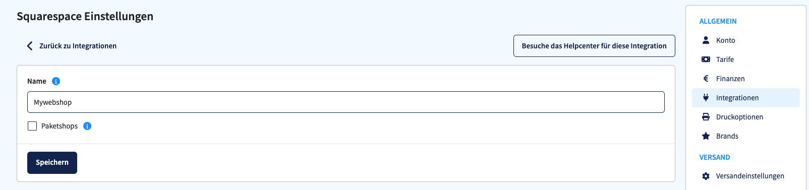
Task: Visit the Helpcenter for this integration
Action: (594, 46)
